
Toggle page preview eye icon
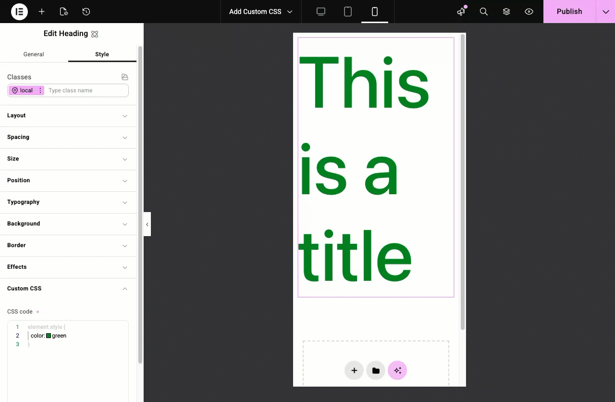coord(529,12)
